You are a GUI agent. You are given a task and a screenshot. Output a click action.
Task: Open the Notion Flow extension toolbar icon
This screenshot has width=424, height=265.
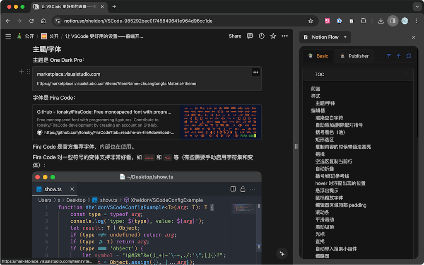(351, 21)
